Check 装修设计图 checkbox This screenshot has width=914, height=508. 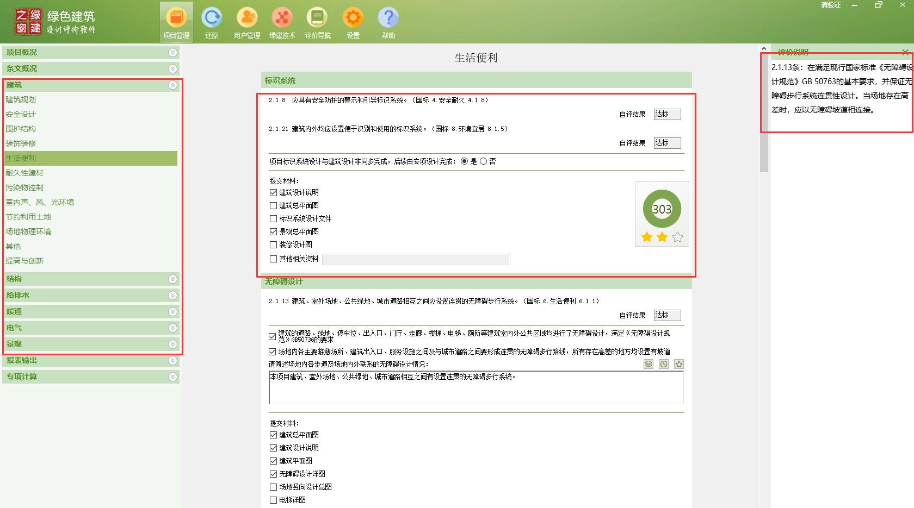273,244
